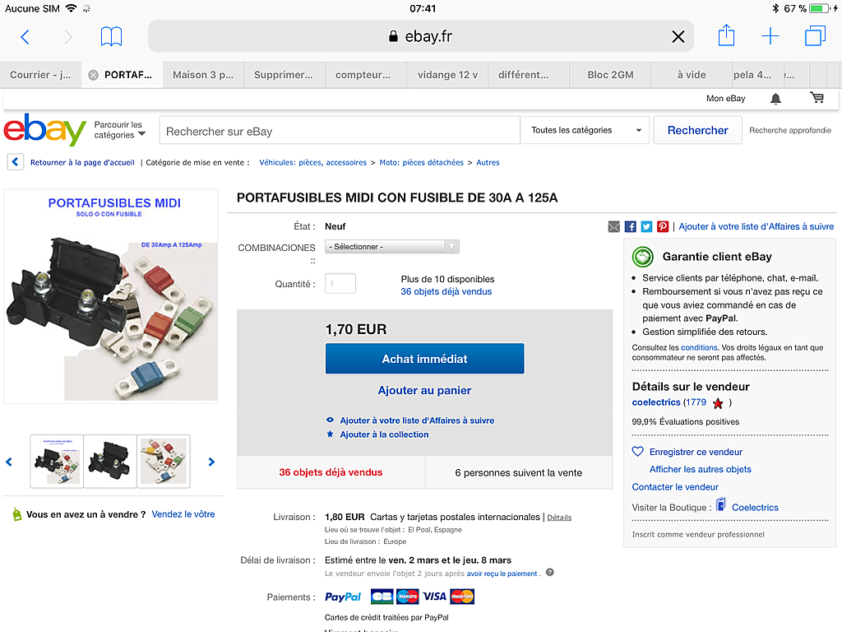Open the eBay shopping cart icon

[817, 98]
